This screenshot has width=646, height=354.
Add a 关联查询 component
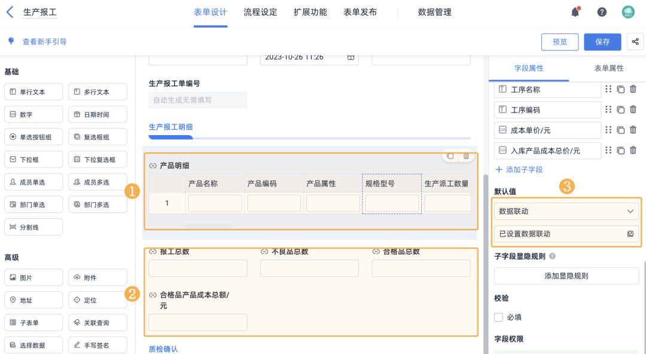tap(97, 323)
